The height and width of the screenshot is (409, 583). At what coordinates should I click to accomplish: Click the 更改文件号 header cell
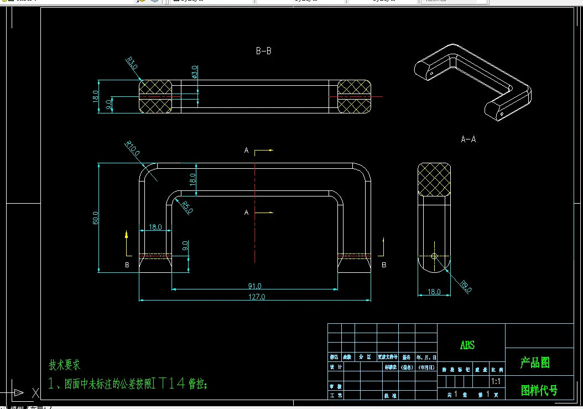387,357
